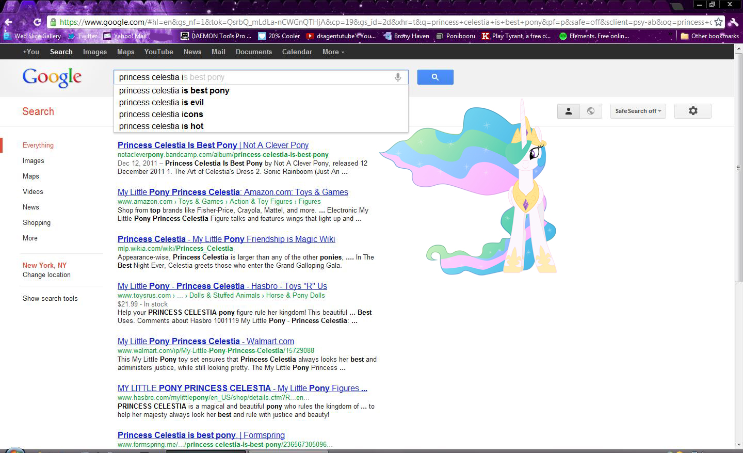Click the green padlock security icon
743x453 pixels.
[x=53, y=22]
